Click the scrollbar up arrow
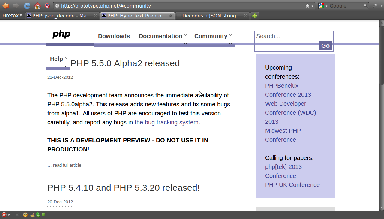Image resolution: width=384 pixels, height=219 pixels. [382, 22]
